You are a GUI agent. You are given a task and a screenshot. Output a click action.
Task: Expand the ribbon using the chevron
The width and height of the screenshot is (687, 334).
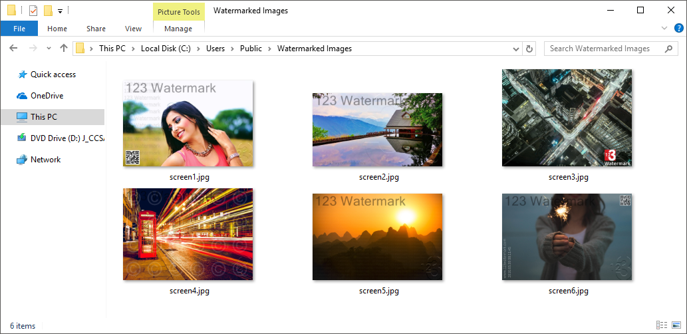tap(664, 29)
